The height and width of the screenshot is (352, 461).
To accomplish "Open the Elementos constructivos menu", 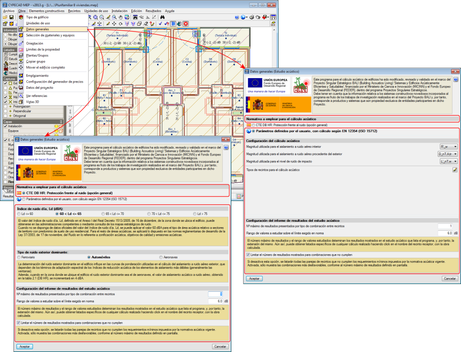I will 47,11.
